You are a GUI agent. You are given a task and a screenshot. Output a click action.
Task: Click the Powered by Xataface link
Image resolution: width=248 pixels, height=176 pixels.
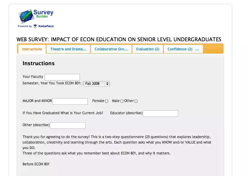coord(36,26)
